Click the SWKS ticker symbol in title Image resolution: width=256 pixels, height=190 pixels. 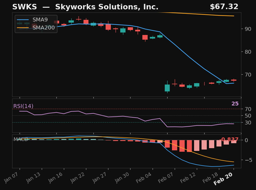point(25,7)
